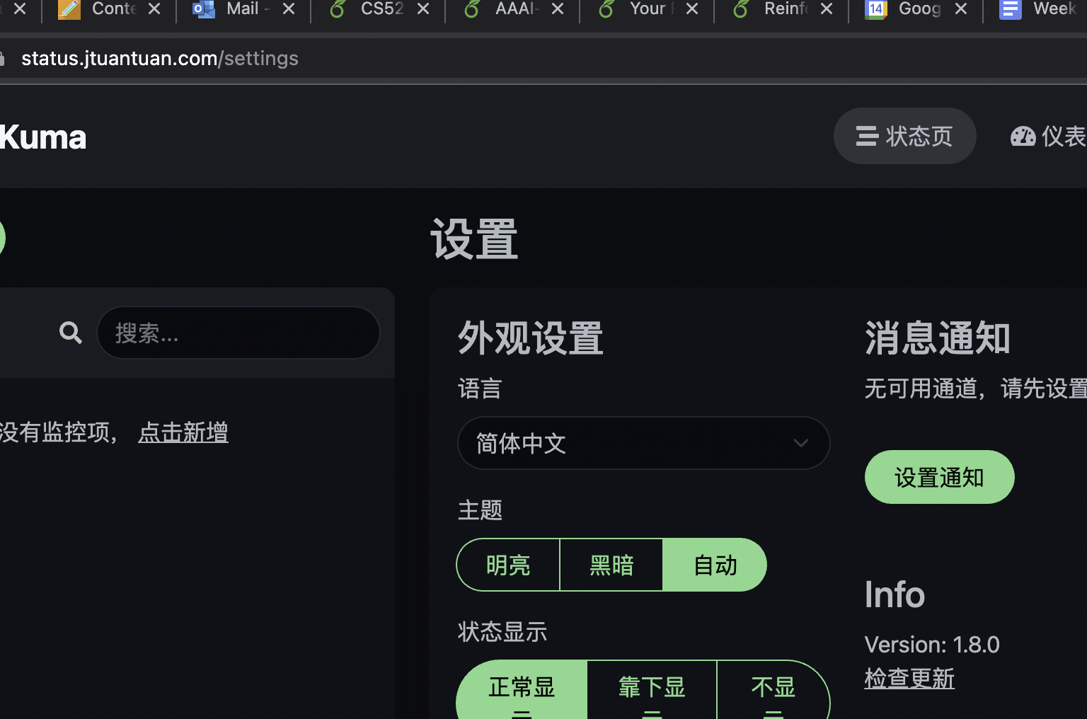This screenshot has width=1087, height=719.
Task: Close the Mail browser tab
Action: [x=289, y=9]
